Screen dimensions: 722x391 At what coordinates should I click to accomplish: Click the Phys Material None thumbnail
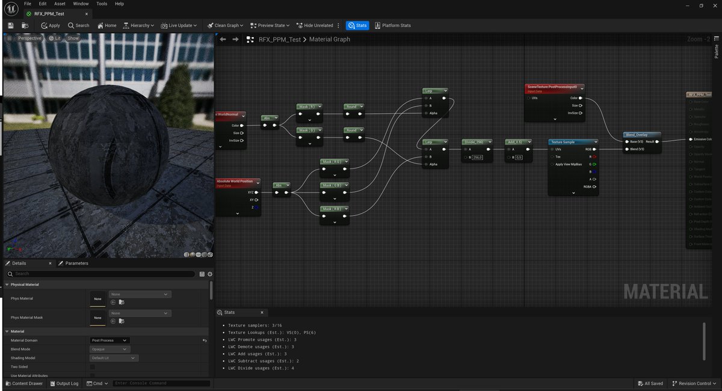97,298
